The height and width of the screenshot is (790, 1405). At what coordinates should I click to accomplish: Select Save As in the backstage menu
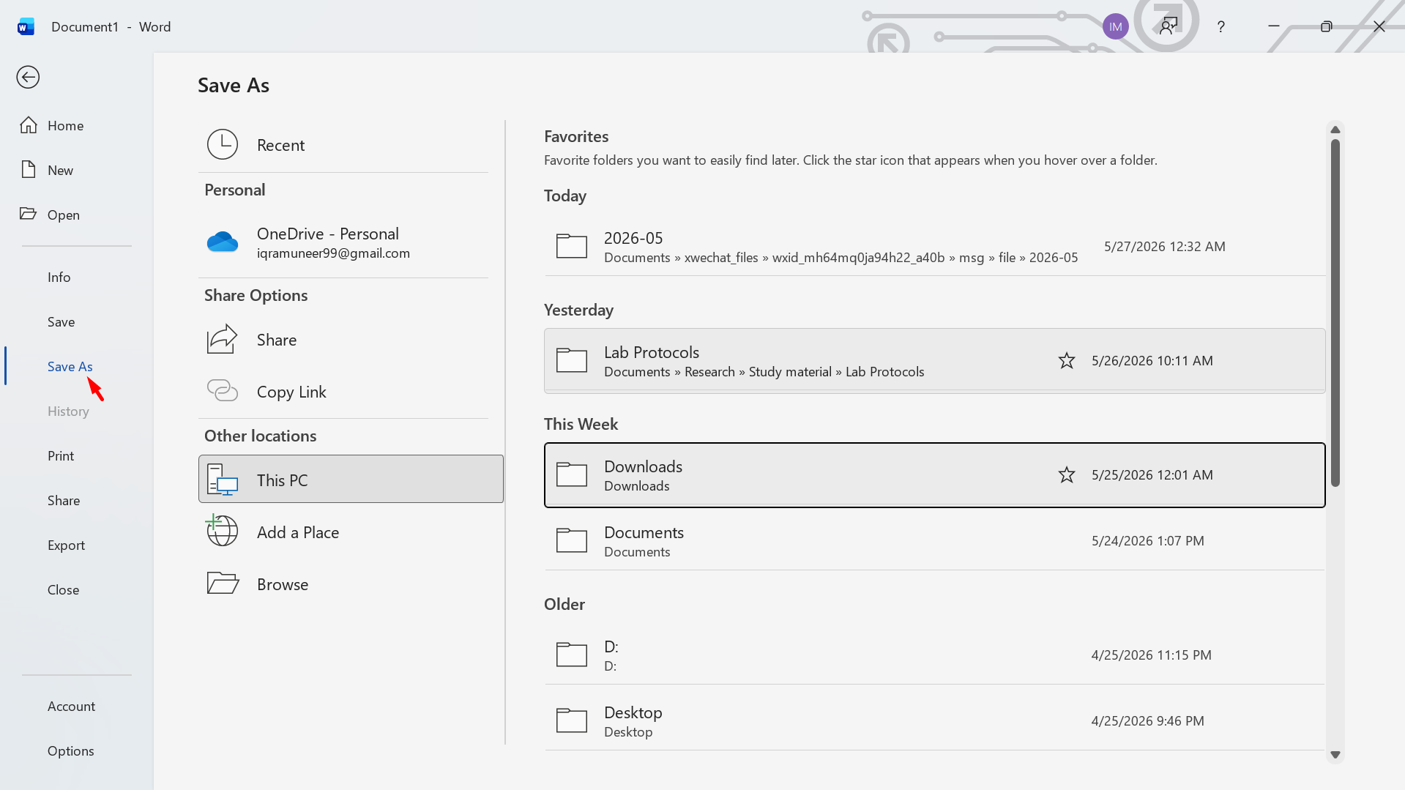[x=70, y=366]
